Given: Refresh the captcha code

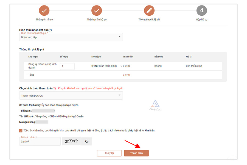Looking at the screenshot, I should (x=86, y=141).
